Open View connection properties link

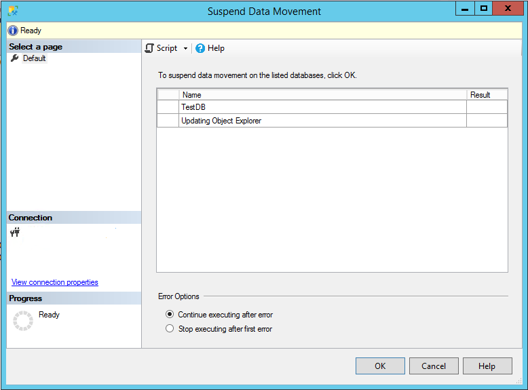(x=55, y=282)
